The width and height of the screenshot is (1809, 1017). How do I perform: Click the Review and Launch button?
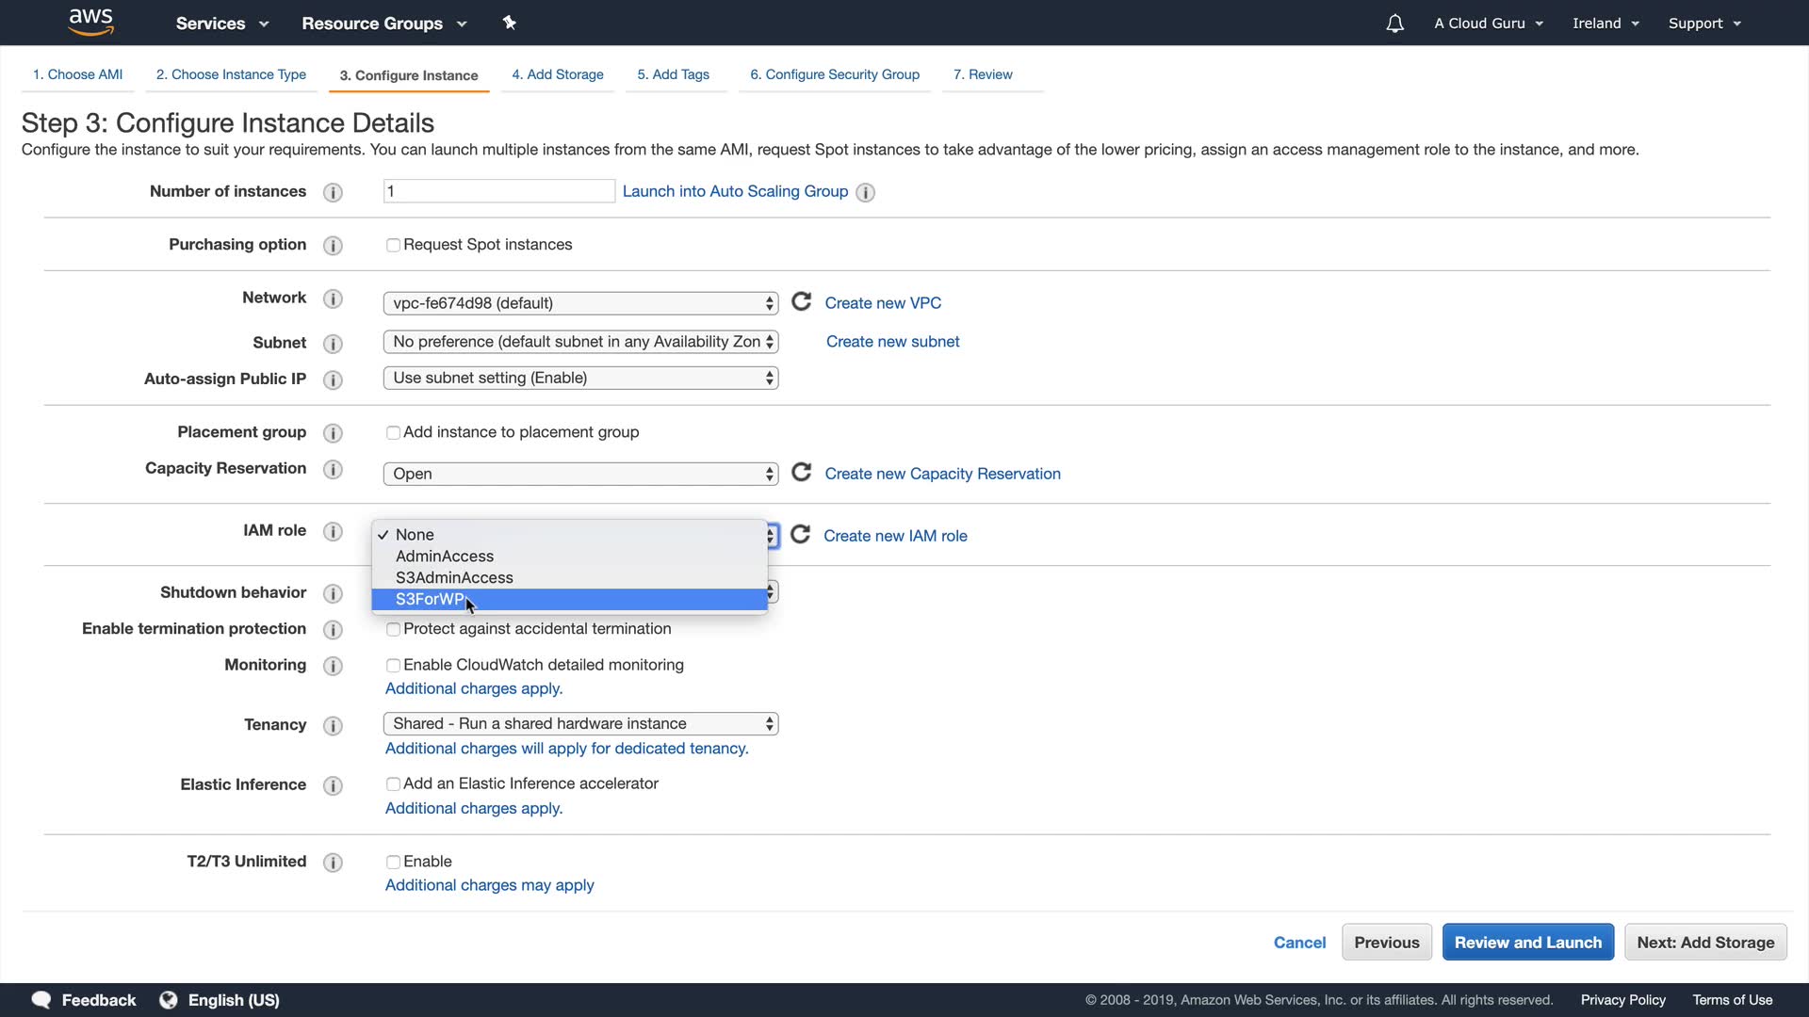pyautogui.click(x=1527, y=942)
